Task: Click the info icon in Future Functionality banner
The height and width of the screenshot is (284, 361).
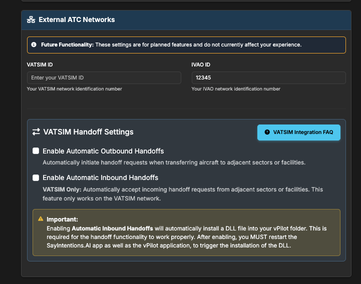Action: pyautogui.click(x=34, y=44)
